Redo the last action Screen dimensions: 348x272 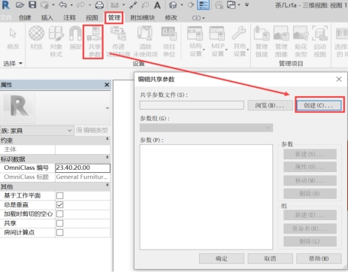[x=81, y=5]
